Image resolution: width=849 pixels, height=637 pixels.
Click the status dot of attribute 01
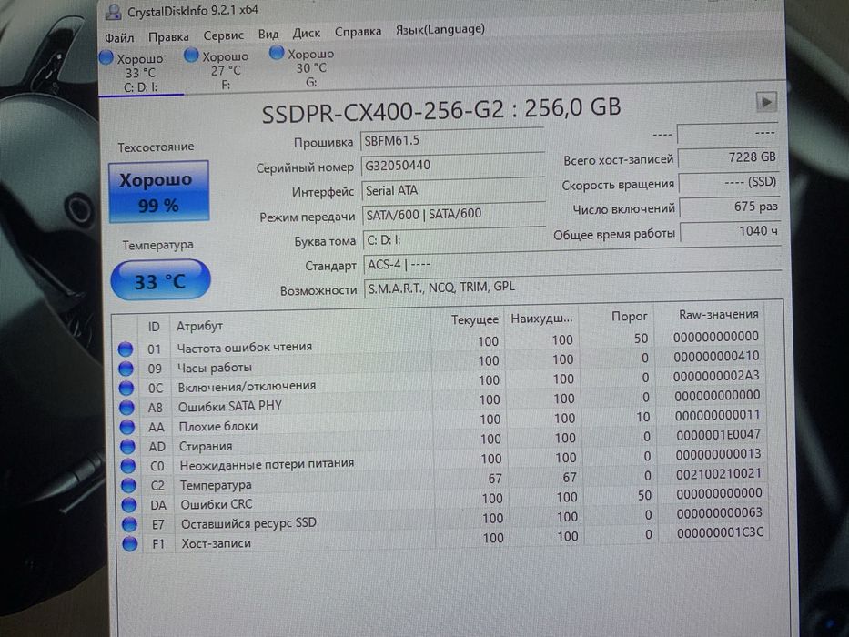point(125,349)
